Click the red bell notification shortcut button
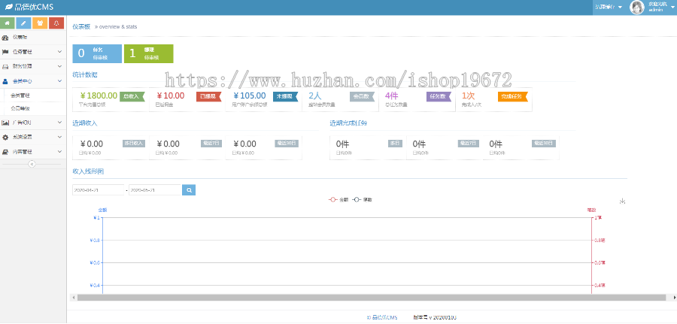Viewport: 677px width, 324px height. coord(56,23)
